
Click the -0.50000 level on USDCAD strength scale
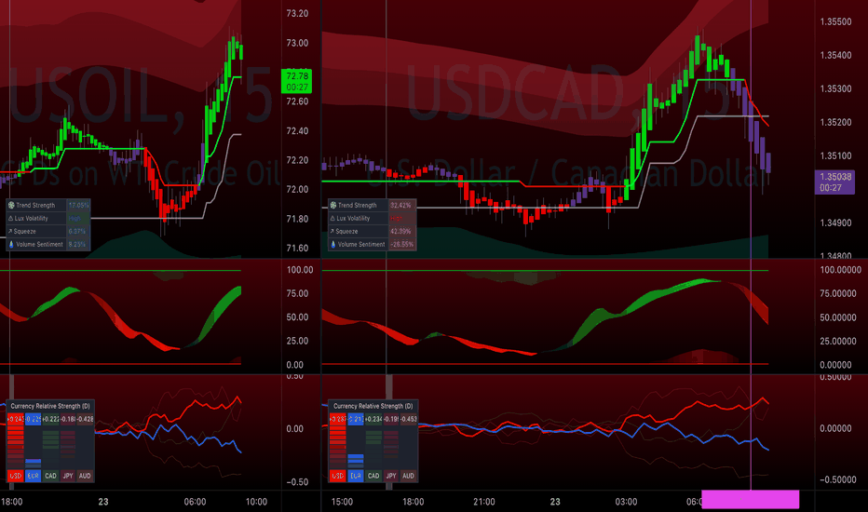point(837,480)
